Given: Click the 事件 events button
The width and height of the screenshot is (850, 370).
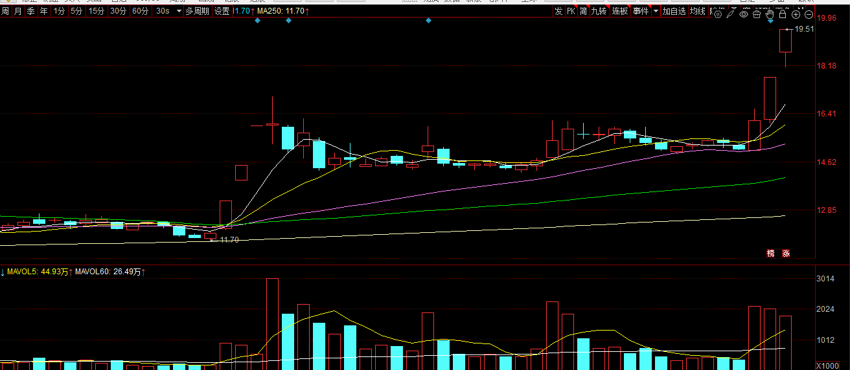Looking at the screenshot, I should tap(641, 11).
